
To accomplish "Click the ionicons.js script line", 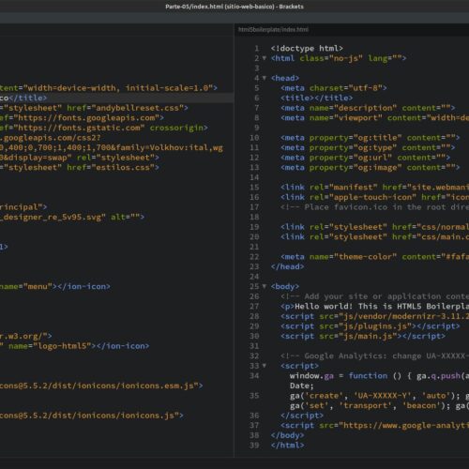I will click(x=92, y=416).
